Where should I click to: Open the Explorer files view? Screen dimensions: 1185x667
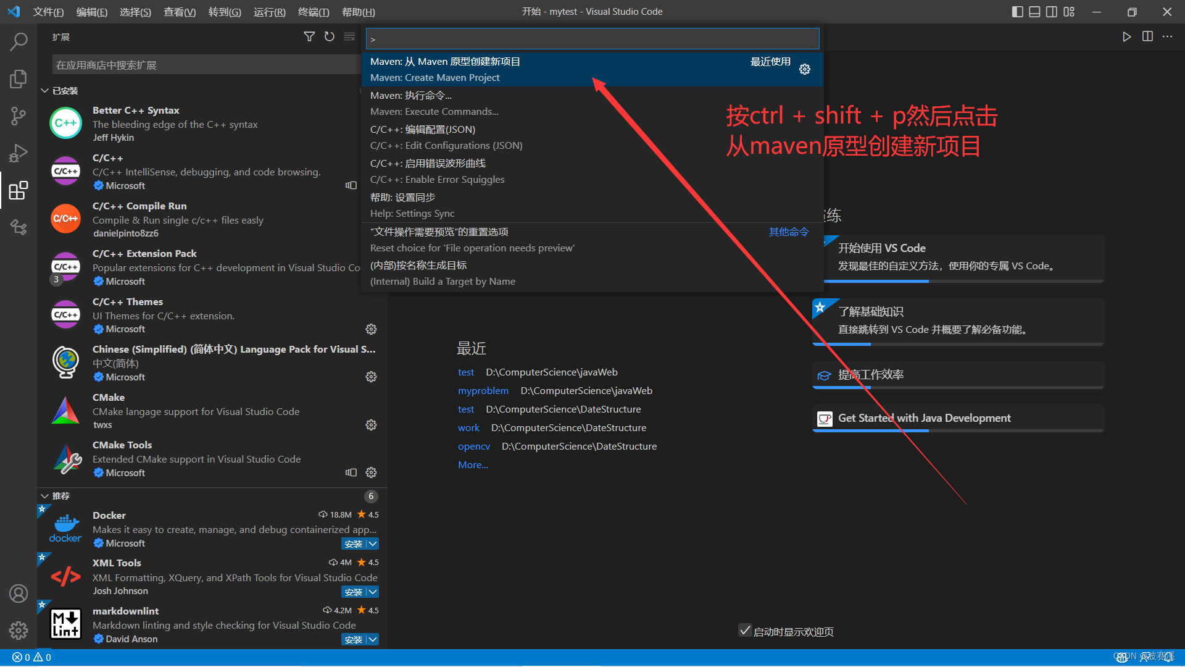(x=19, y=78)
